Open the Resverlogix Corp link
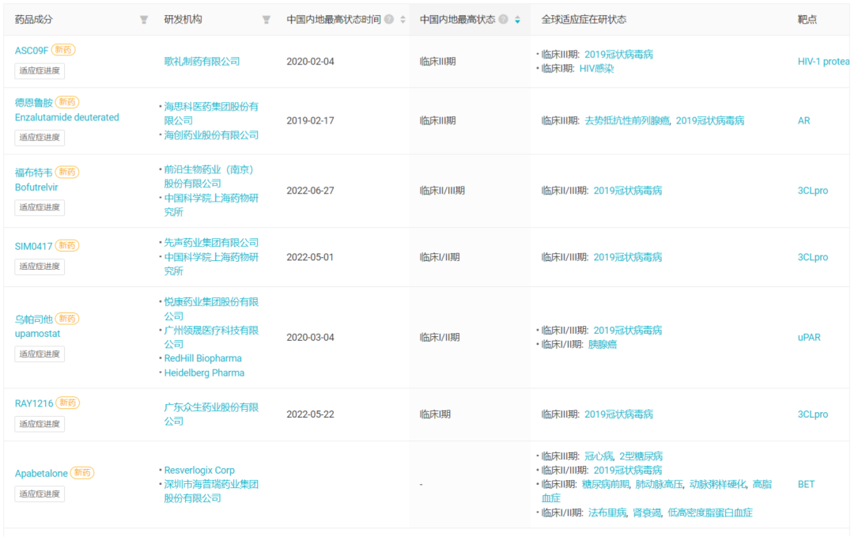 click(199, 471)
